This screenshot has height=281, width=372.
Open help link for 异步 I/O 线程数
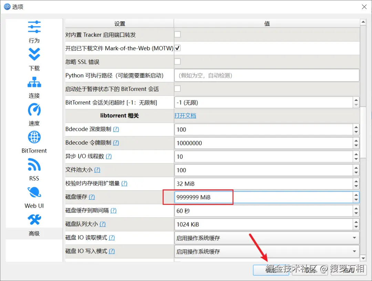point(108,156)
